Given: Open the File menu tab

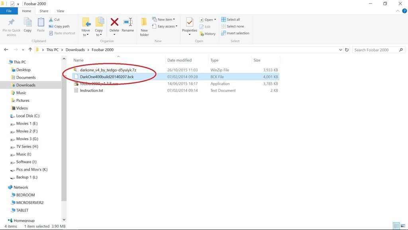Looking at the screenshot, I should [x=9, y=11].
